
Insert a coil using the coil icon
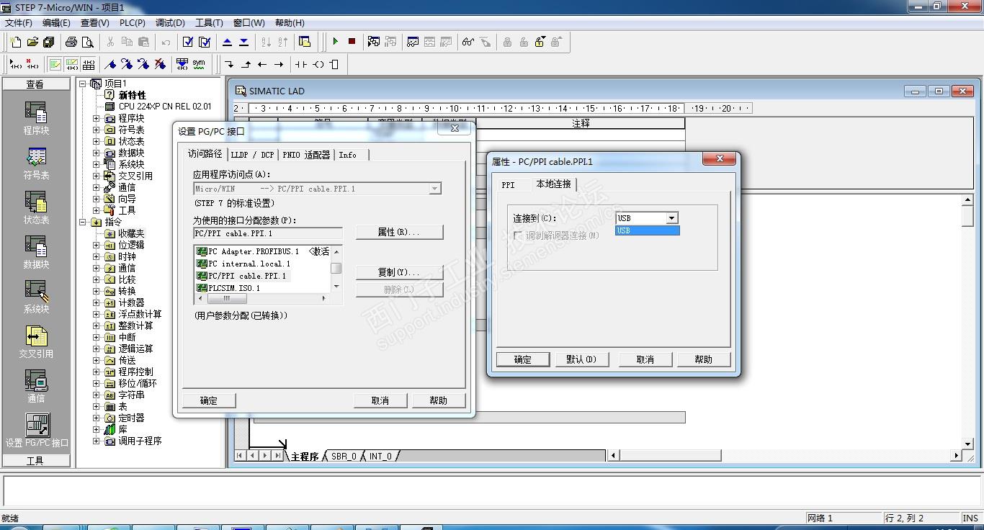(x=318, y=64)
